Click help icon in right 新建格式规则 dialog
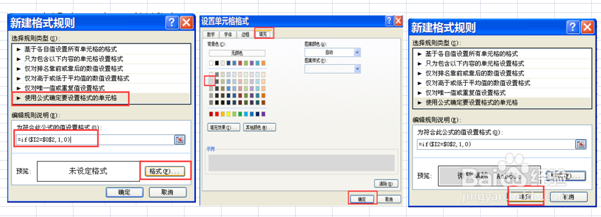601x217 pixels. (x=573, y=27)
